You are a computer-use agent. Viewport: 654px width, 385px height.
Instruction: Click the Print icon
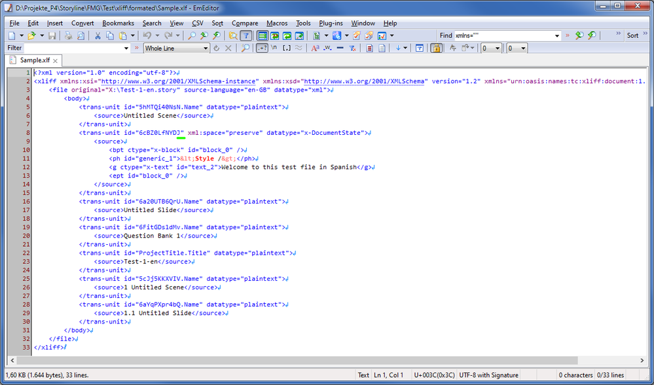tap(69, 35)
